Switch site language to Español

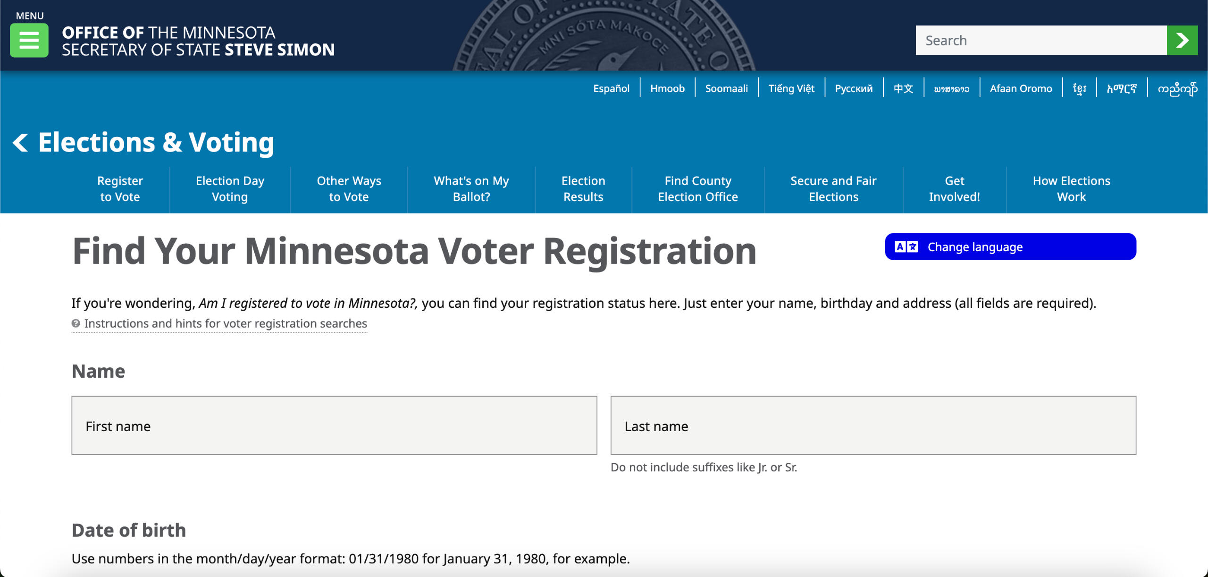point(611,89)
